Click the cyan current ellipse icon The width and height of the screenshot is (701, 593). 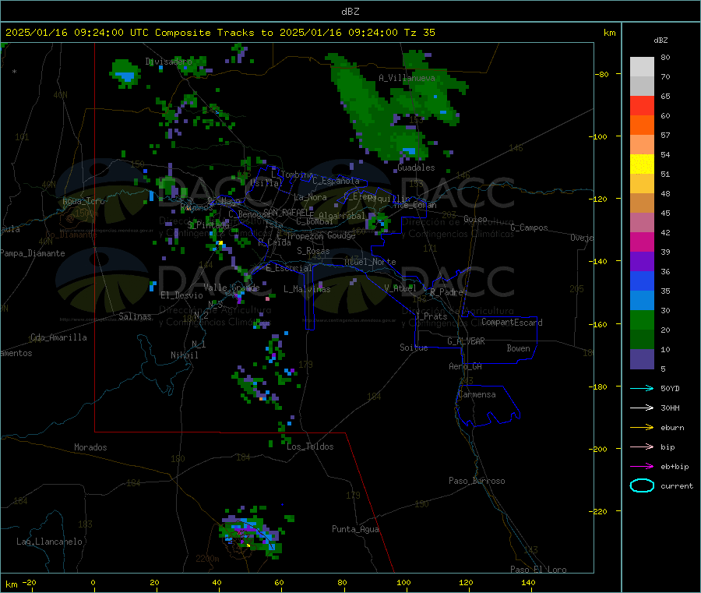tap(642, 485)
